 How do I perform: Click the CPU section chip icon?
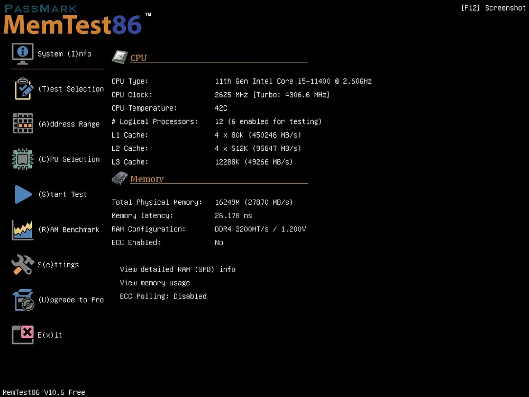click(120, 57)
